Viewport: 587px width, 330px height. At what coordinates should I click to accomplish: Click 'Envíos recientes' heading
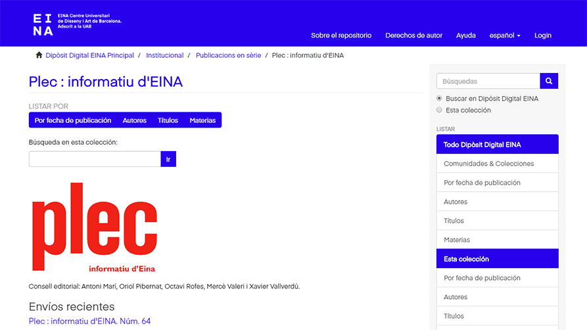point(72,306)
